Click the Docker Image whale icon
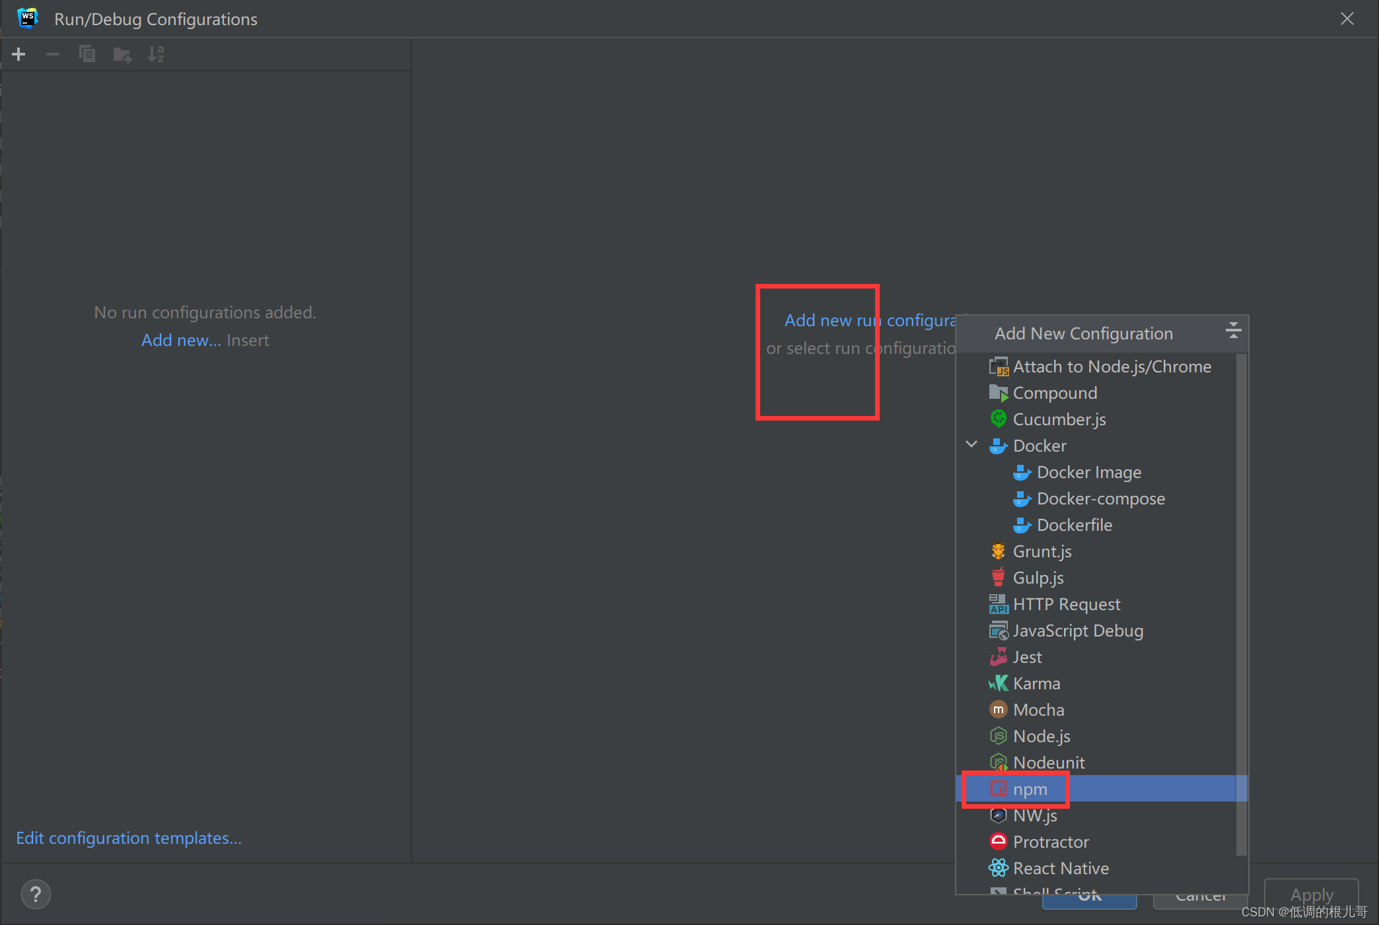The width and height of the screenshot is (1379, 925). tap(1022, 472)
